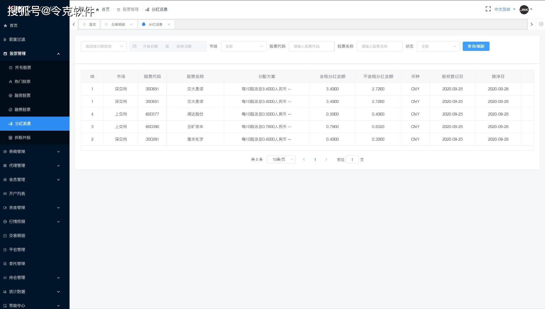Close the 分红派息 tab
The width and height of the screenshot is (545, 309).
[169, 24]
